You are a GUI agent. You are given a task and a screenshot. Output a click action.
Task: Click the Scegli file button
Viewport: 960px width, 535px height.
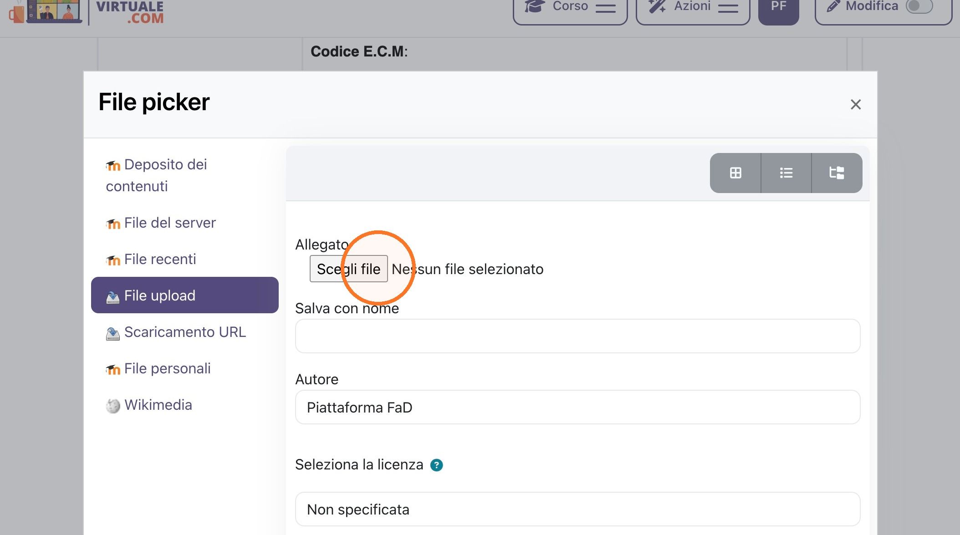[349, 269]
